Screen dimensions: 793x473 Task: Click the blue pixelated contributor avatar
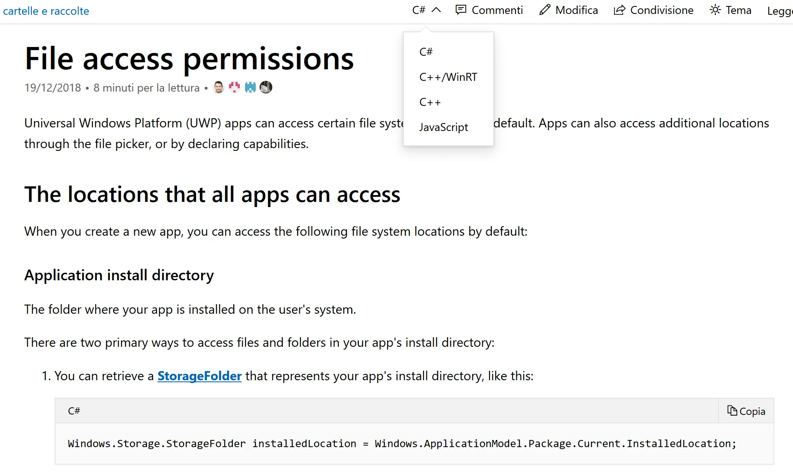(x=250, y=87)
